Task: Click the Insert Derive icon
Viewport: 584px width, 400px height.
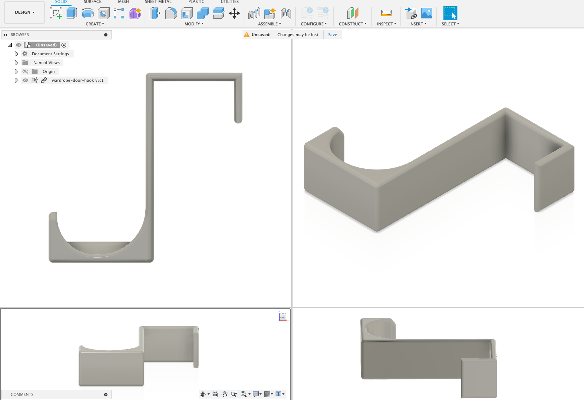Action: pos(411,14)
